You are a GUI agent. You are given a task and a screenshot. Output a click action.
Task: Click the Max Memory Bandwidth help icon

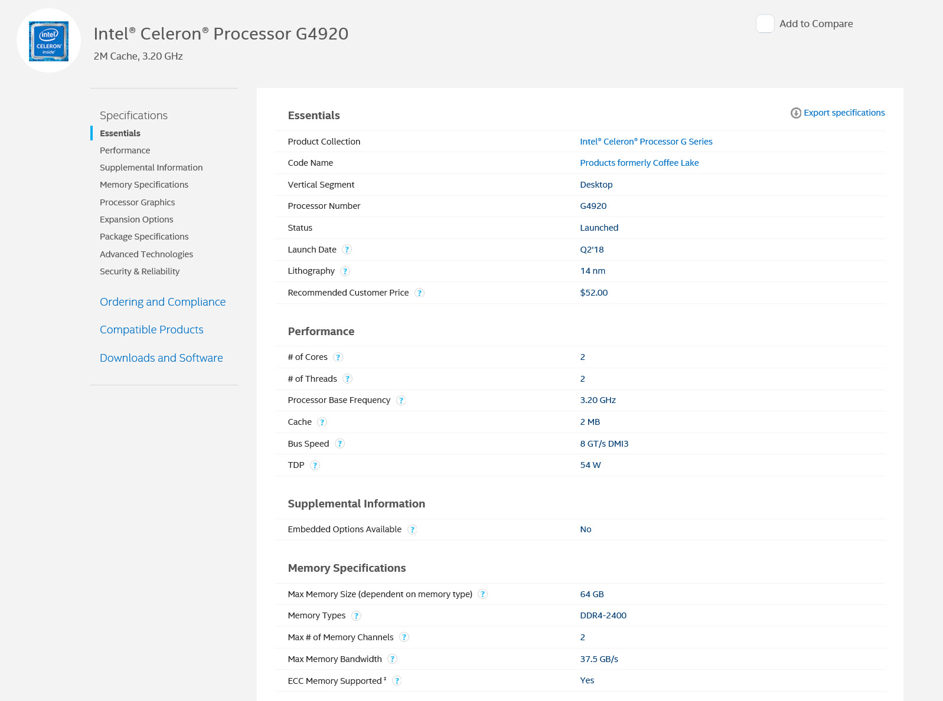click(x=392, y=659)
